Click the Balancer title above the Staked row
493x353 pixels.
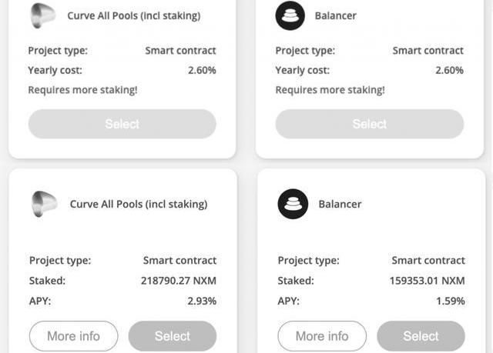[x=340, y=204]
